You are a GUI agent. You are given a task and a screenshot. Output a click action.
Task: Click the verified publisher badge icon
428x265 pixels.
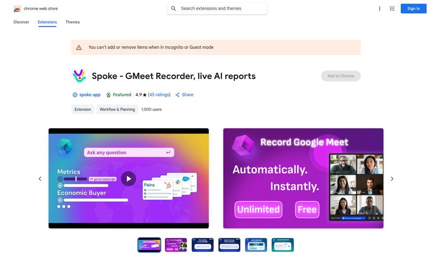pyautogui.click(x=75, y=95)
